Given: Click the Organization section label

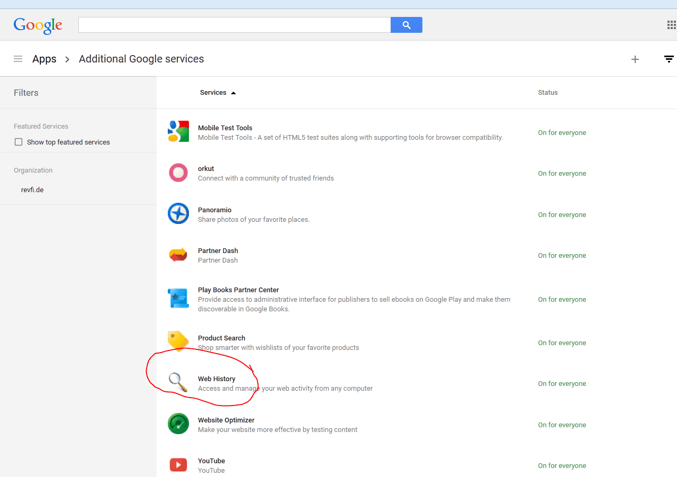Looking at the screenshot, I should click(33, 170).
